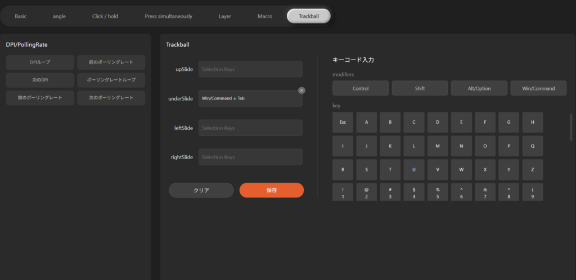576x280 pixels.
Task: Select the Press simultaneously tab
Action: tap(168, 16)
